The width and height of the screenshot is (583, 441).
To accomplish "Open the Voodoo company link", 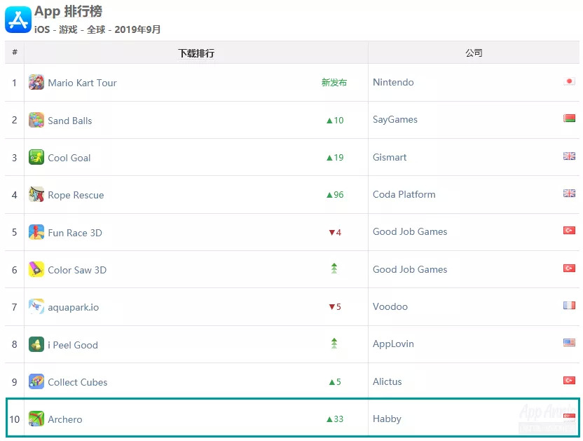I will [390, 306].
